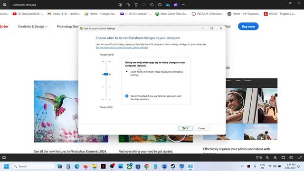This screenshot has height=171, width=304.
Task: Click the UAC notification level slider thumb
Action: click(x=106, y=74)
